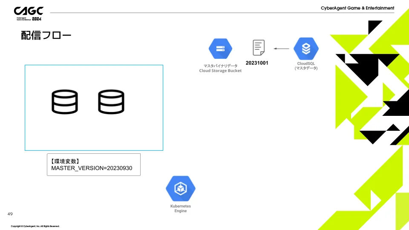This screenshot has width=409, height=230.
Task: Click the CAGC 2024 logo
Action: (x=28, y=13)
